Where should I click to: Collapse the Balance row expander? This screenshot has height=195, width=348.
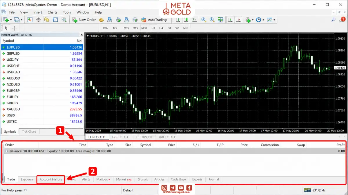tap(6, 151)
